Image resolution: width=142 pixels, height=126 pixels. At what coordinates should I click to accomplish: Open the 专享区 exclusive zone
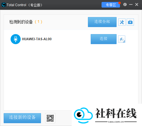pyautogui.click(x=111, y=5)
